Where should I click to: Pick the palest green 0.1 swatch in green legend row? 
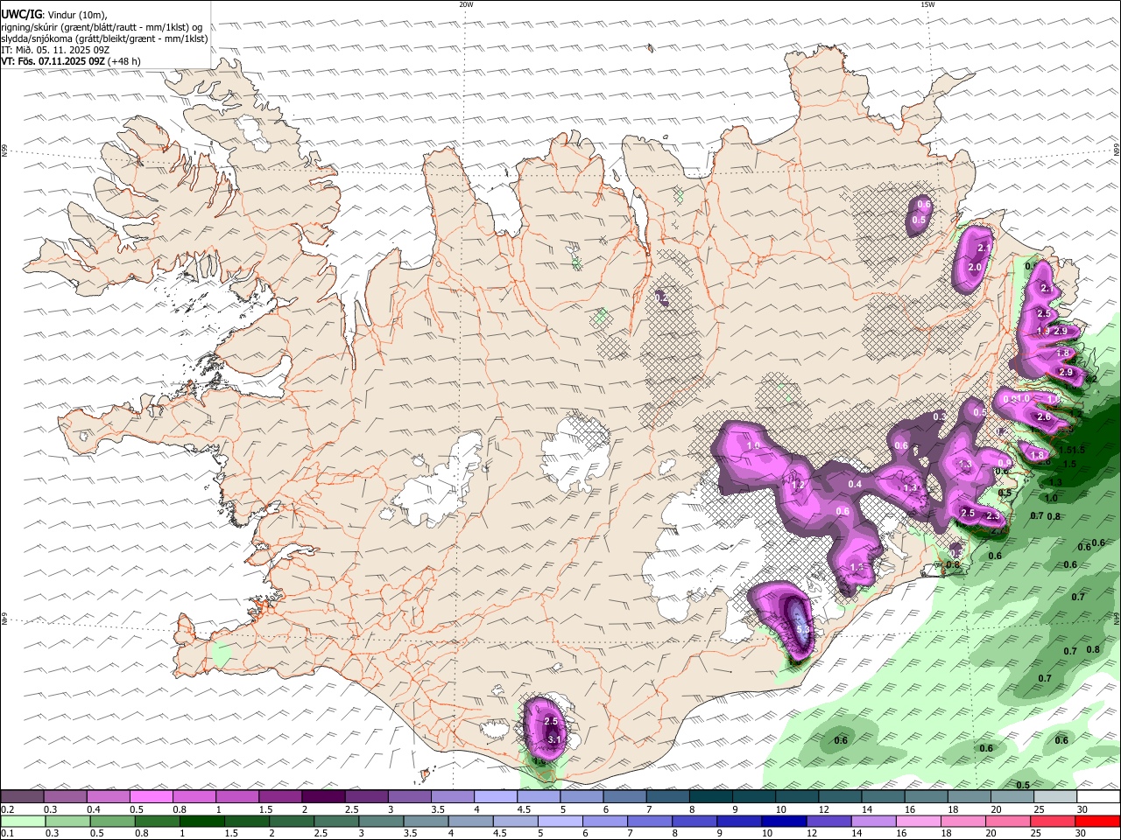[x=24, y=822]
